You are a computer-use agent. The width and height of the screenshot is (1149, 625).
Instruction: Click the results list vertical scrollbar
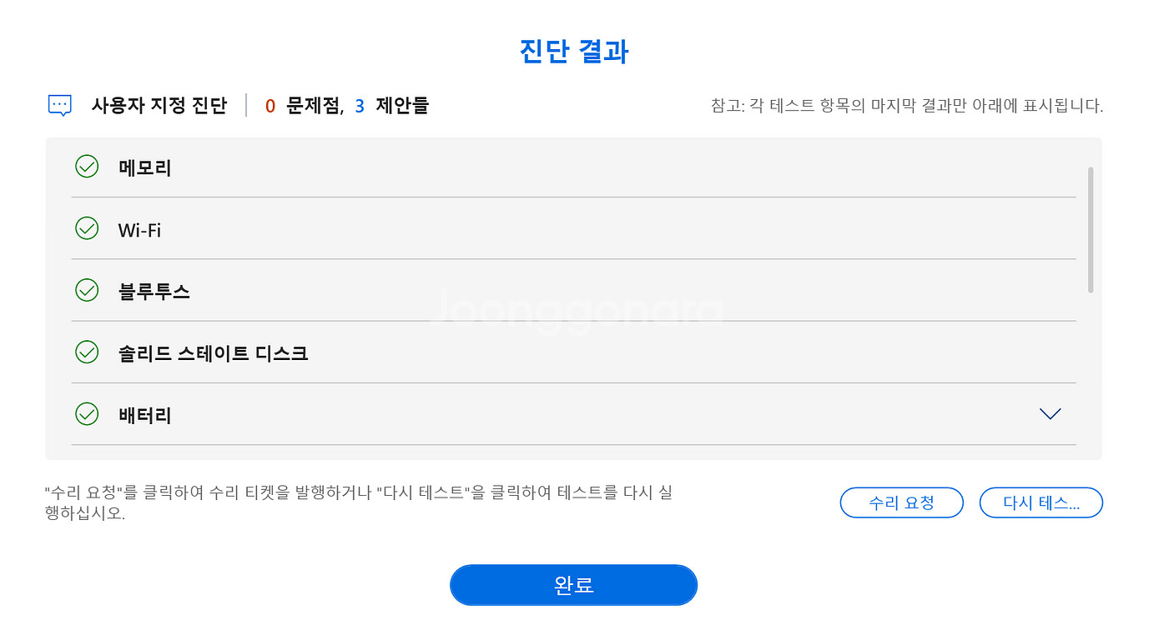(x=1090, y=230)
